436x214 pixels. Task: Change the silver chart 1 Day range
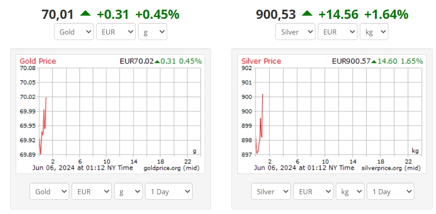click(x=390, y=191)
